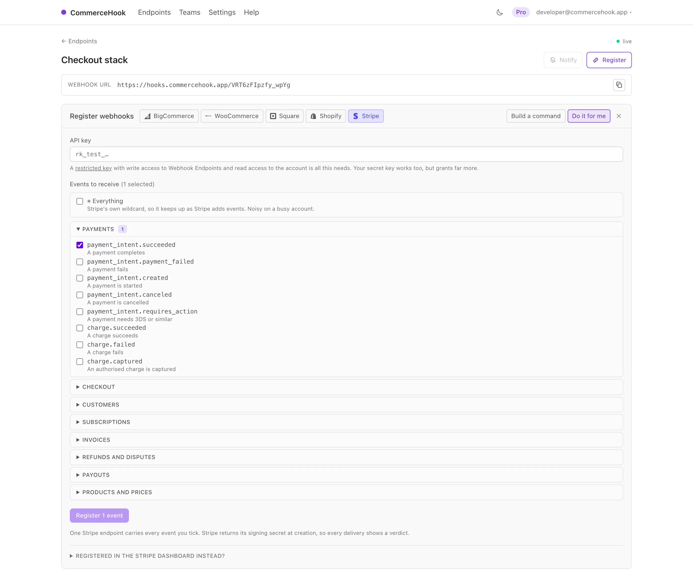Viewport: 693px width, 570px height.
Task: Go back to Endpoints list
Action: [79, 41]
